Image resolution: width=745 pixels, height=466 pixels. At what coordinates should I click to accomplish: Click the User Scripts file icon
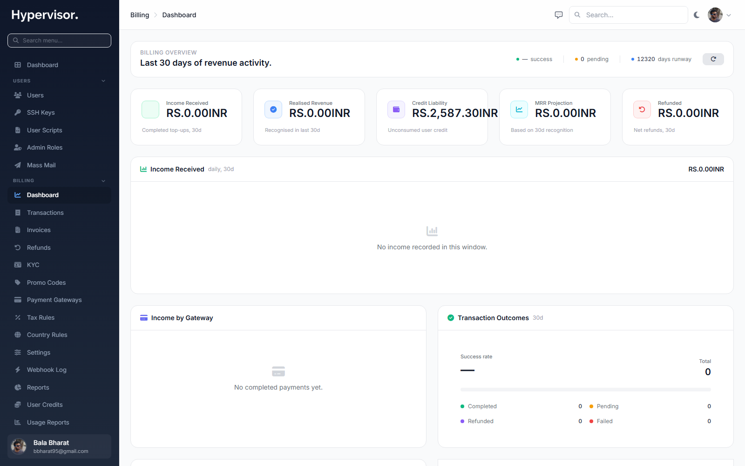click(18, 130)
